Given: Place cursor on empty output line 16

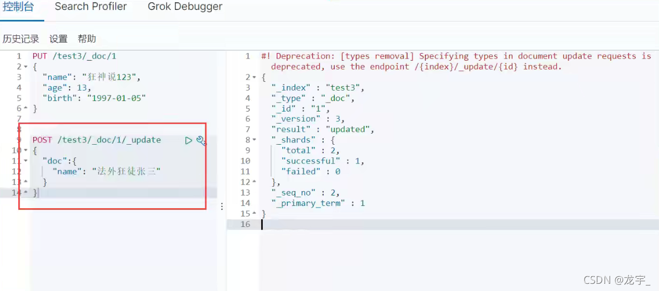Looking at the screenshot, I should [443, 224].
